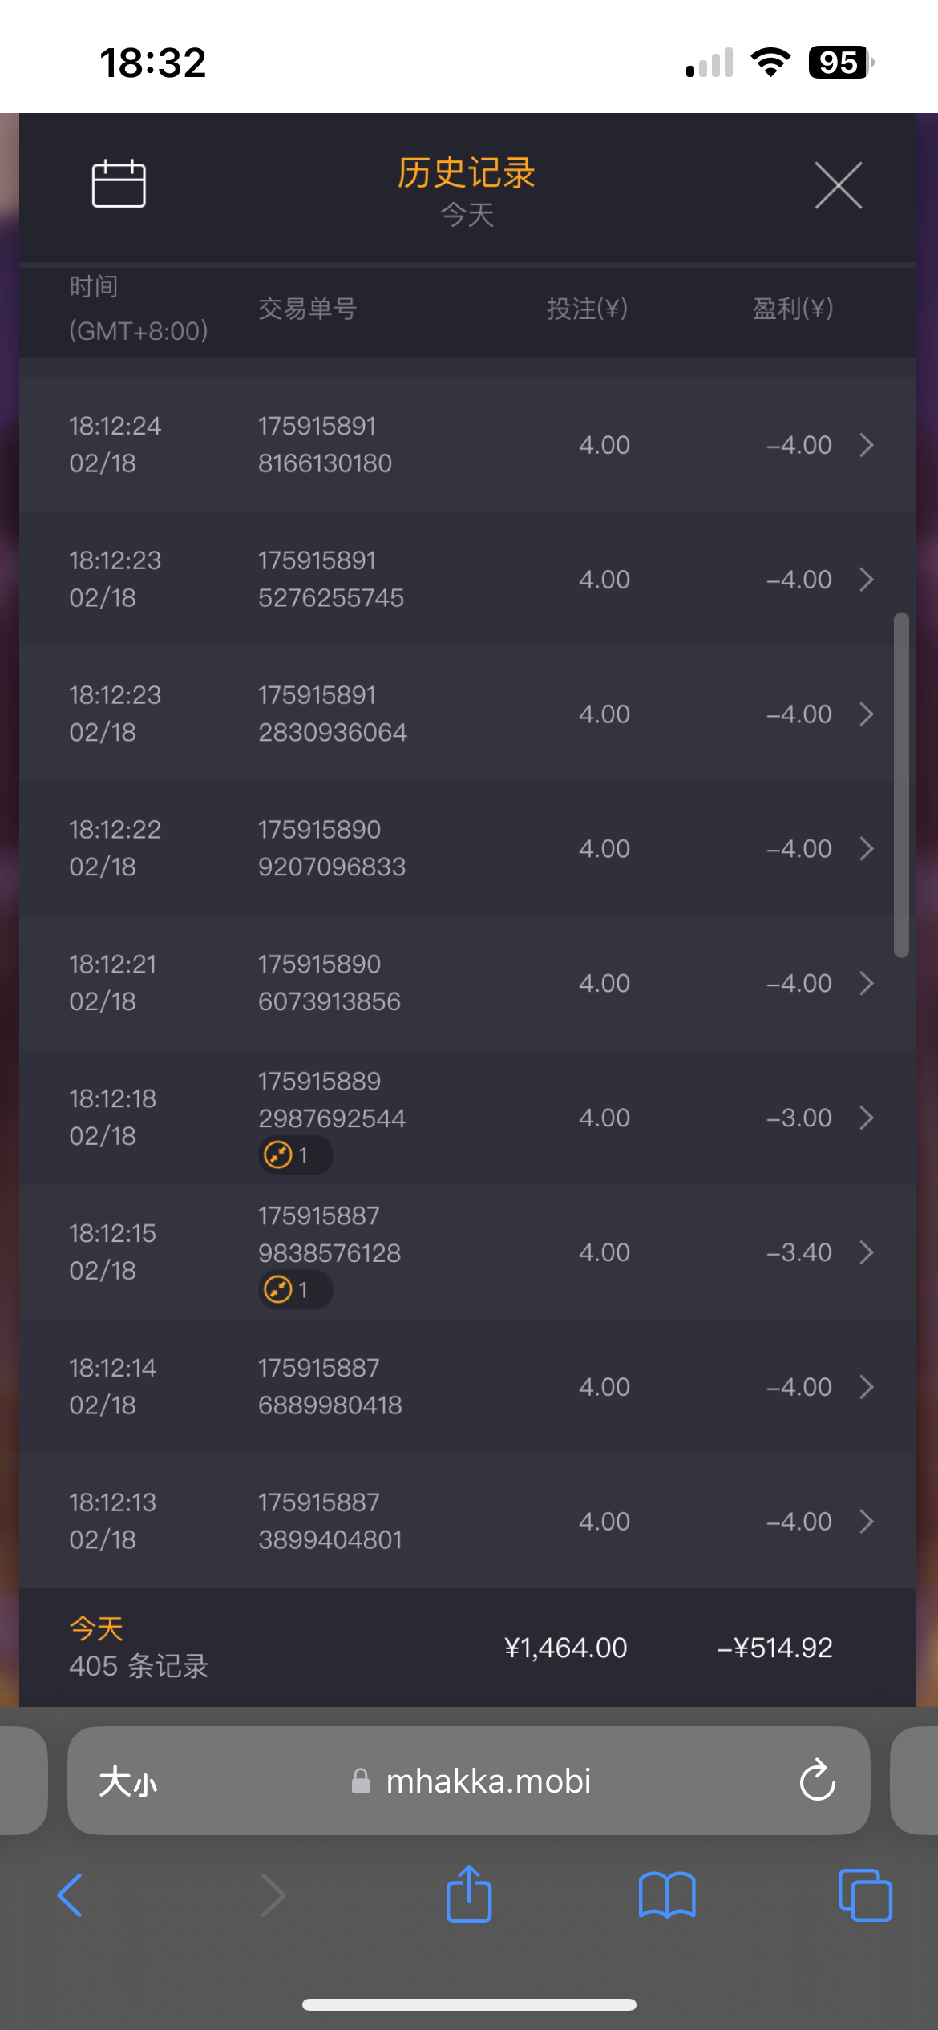Tap the Safari reload page icon
Viewport: 938px width, 2030px height.
[x=817, y=1781]
